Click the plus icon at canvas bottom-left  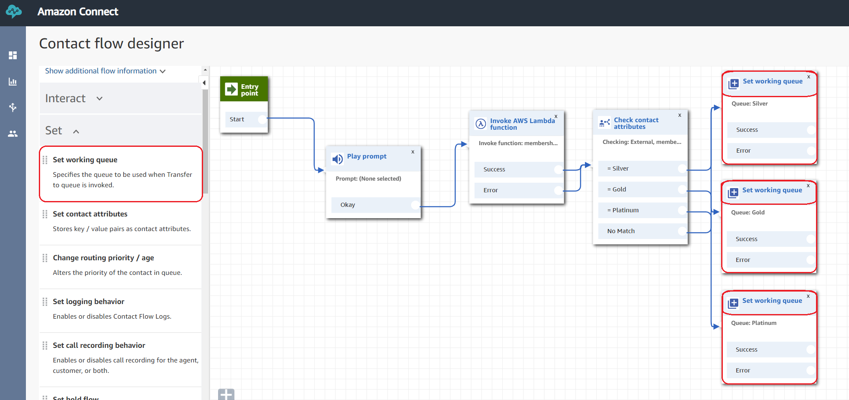226,395
